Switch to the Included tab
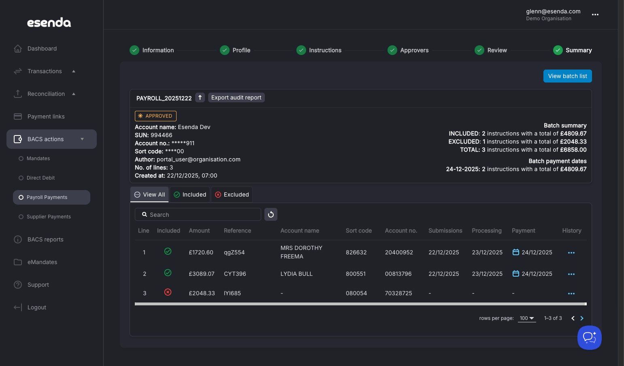The height and width of the screenshot is (366, 624). [x=190, y=195]
